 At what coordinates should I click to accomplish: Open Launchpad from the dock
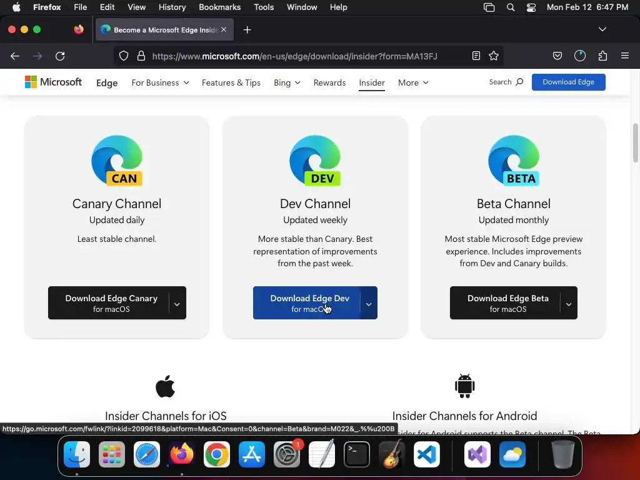coord(112,454)
